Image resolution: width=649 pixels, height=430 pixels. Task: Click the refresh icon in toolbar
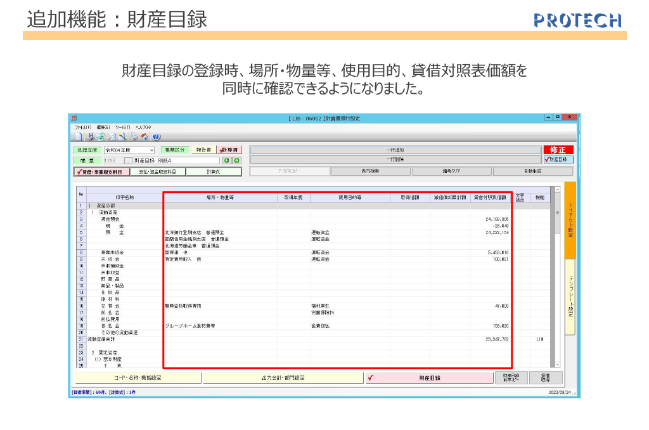101,136
